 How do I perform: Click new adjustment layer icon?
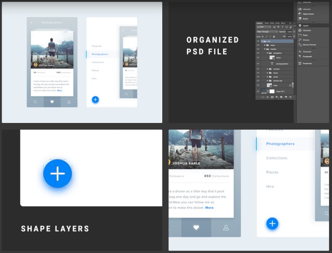point(277,97)
